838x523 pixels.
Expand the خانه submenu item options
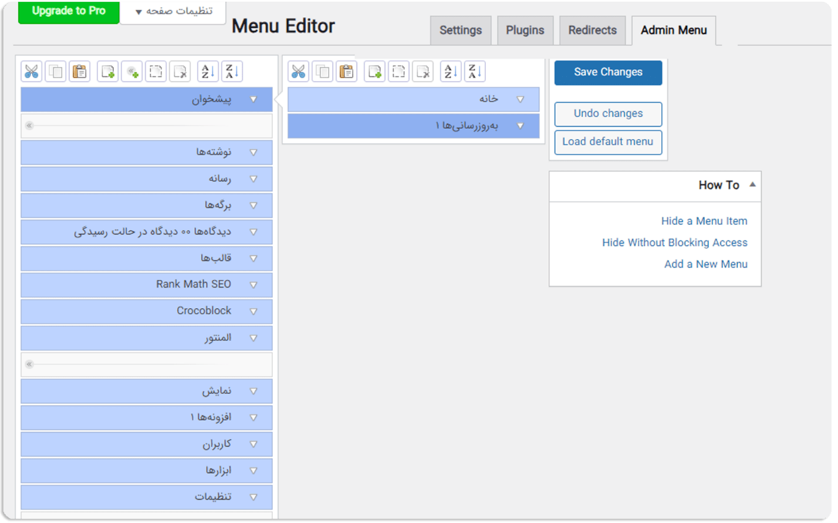[x=520, y=99]
